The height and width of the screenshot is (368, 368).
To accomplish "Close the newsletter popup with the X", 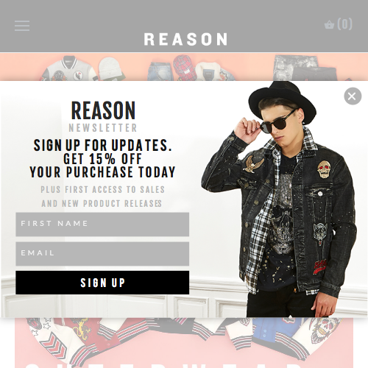I will (x=353, y=96).
